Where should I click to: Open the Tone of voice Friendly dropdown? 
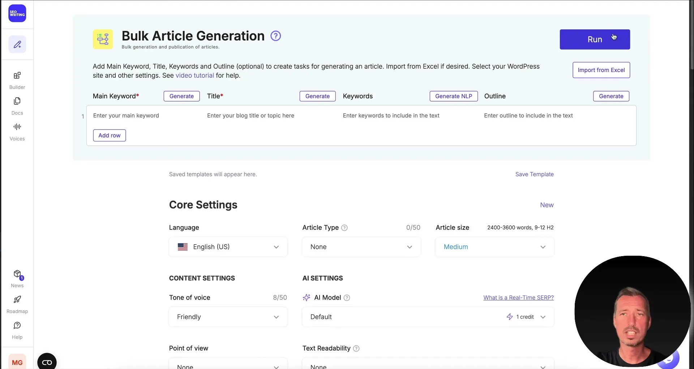click(228, 317)
